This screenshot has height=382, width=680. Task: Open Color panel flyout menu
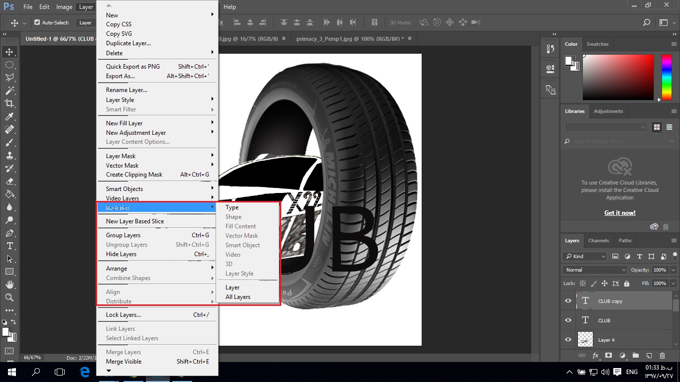(x=674, y=44)
